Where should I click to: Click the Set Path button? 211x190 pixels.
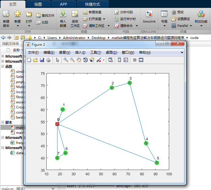pyautogui.click(x=181, y=19)
